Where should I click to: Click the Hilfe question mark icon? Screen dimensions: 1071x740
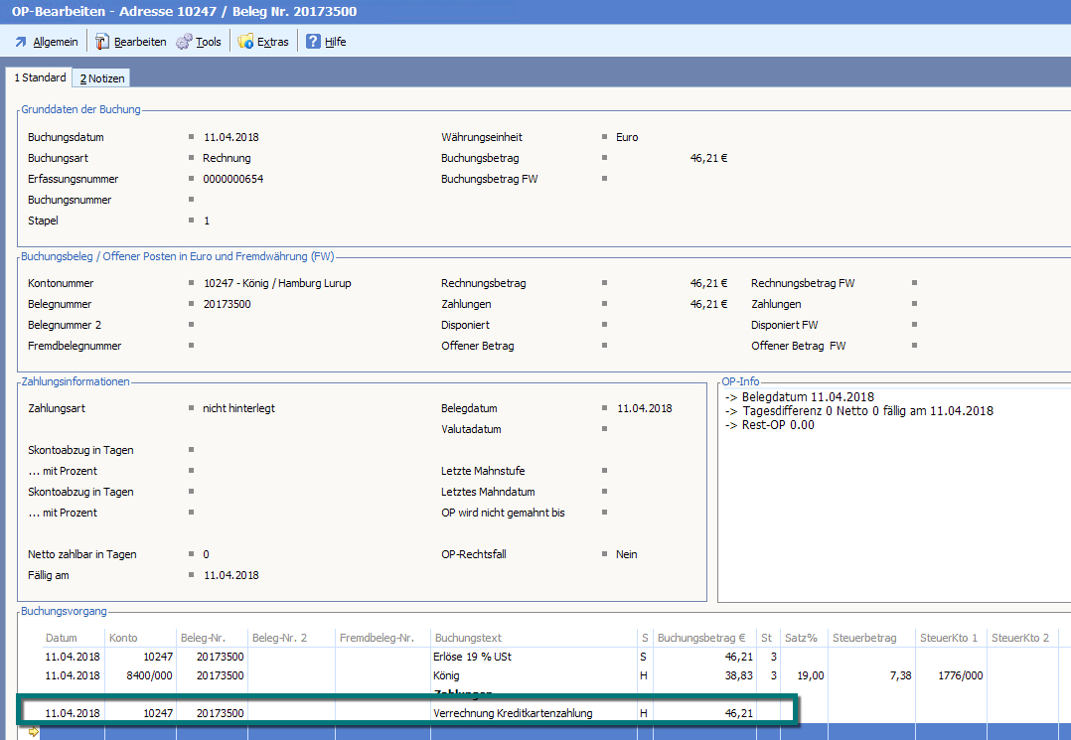pyautogui.click(x=313, y=42)
